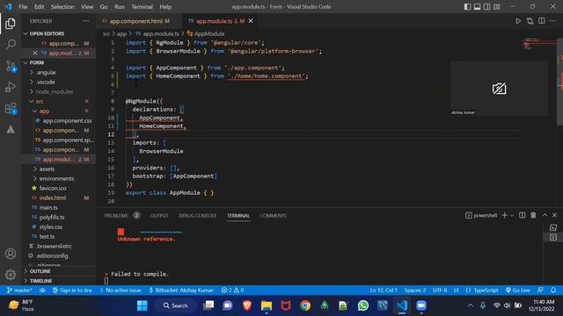Open styles.css in the explorer
The image size is (563, 316).
(x=51, y=226)
